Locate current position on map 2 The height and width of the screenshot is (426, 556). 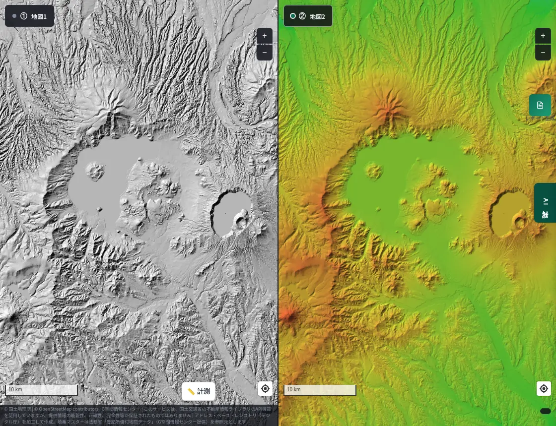(544, 388)
